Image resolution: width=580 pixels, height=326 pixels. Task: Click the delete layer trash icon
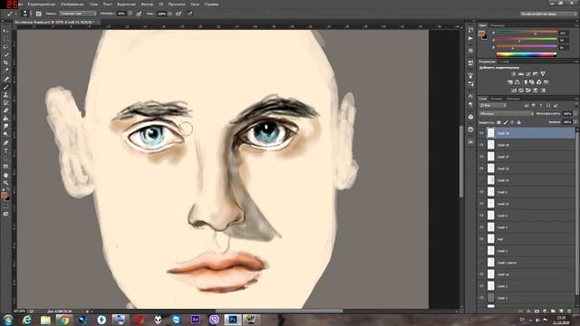pos(569,311)
